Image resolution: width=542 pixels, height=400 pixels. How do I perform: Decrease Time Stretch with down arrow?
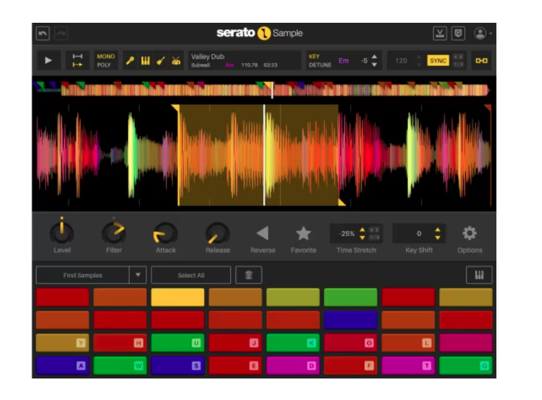[362, 237]
